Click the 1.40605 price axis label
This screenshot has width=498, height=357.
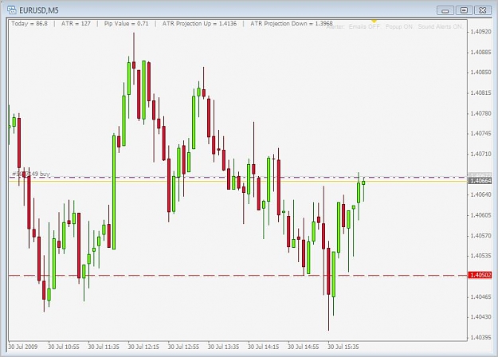coord(480,215)
